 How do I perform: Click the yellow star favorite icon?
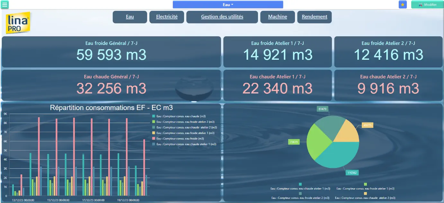tap(403, 4)
